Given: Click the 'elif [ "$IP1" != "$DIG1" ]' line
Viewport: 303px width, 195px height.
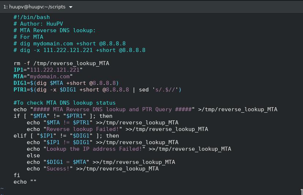Looking at the screenshot, I should [66, 136].
